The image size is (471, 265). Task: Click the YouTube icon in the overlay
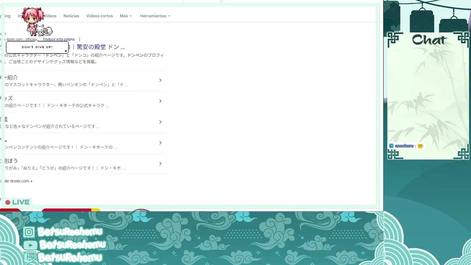point(30,245)
